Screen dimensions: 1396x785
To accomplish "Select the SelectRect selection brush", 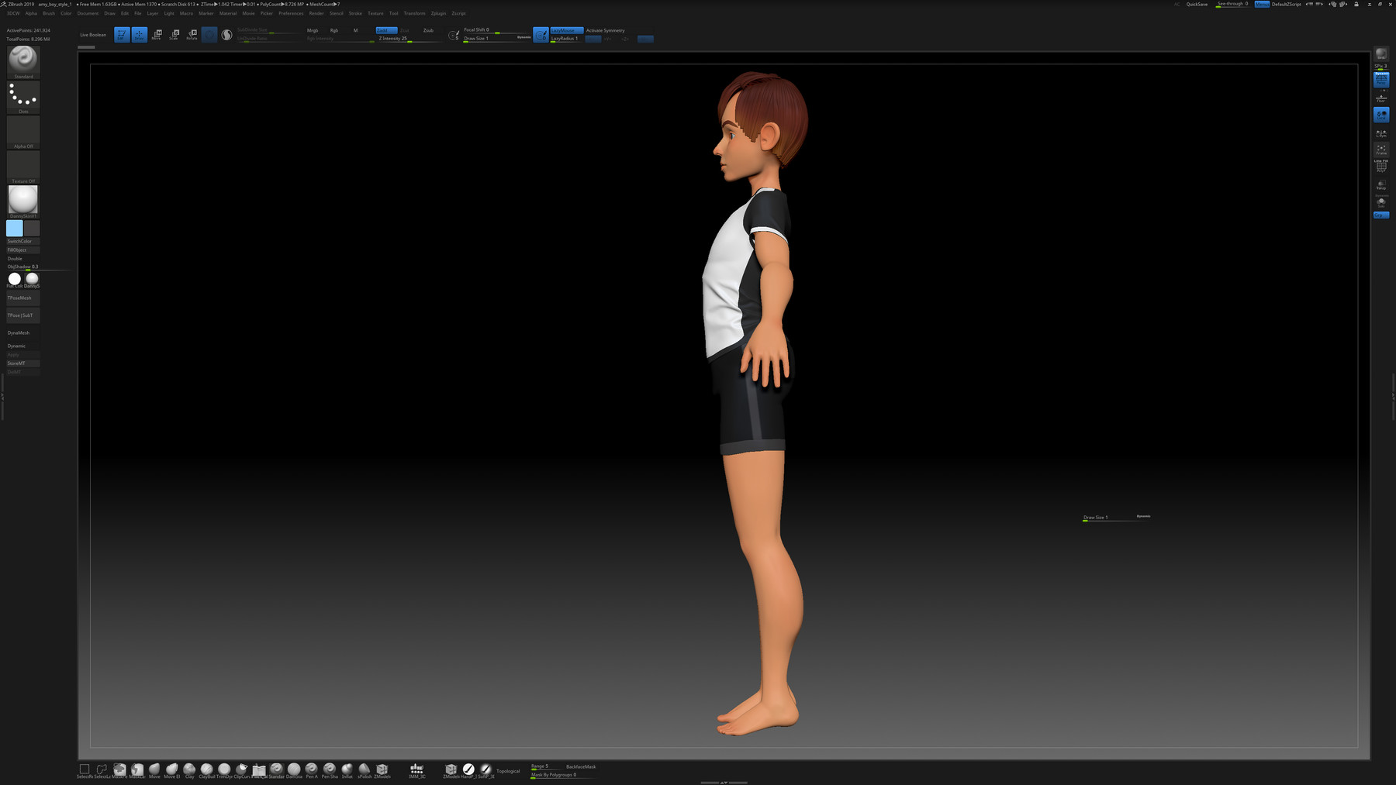I will [x=85, y=770].
